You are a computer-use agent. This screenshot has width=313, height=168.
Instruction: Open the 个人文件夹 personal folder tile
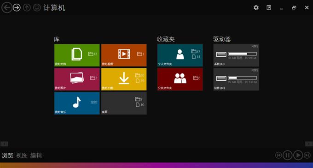pyautogui.click(x=180, y=55)
